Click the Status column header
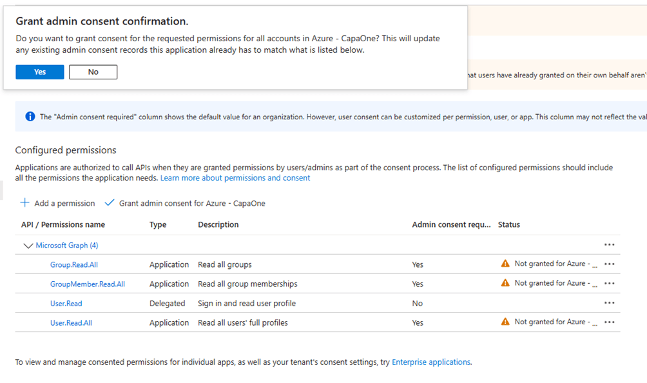 (508, 224)
